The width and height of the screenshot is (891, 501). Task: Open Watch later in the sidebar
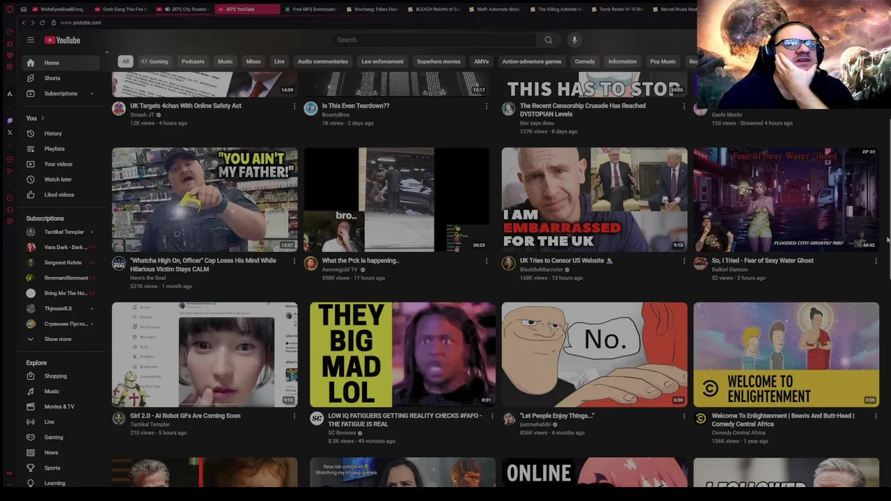(61, 180)
